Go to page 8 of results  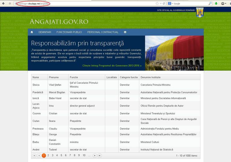[74, 155]
